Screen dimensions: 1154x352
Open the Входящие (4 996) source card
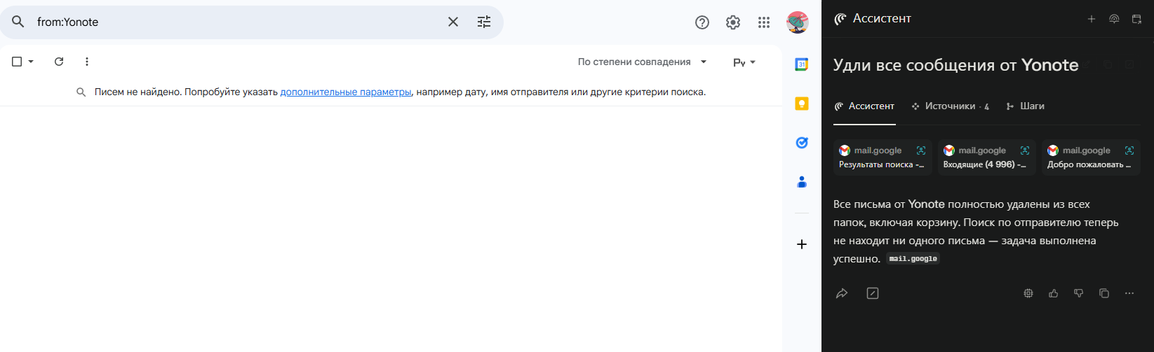987,157
